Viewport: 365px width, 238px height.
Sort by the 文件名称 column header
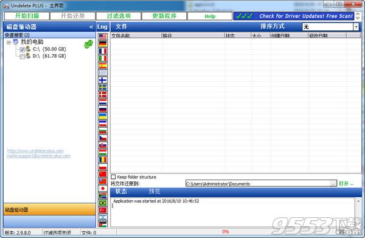pyautogui.click(x=136, y=35)
